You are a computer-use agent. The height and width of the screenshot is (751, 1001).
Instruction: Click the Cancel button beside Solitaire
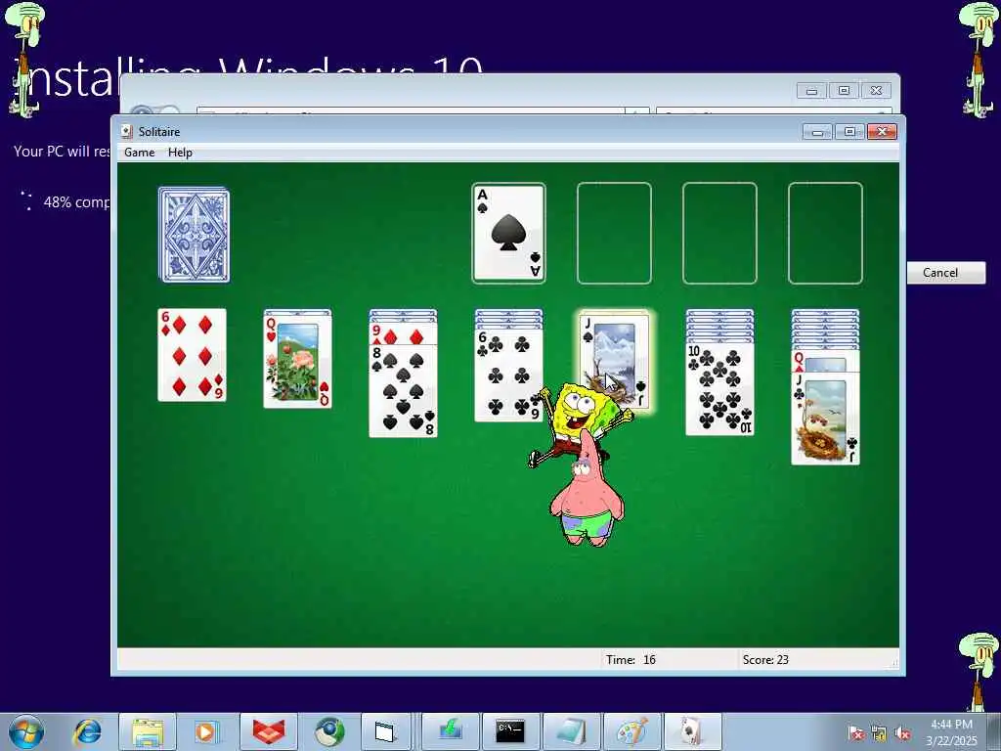(x=940, y=273)
